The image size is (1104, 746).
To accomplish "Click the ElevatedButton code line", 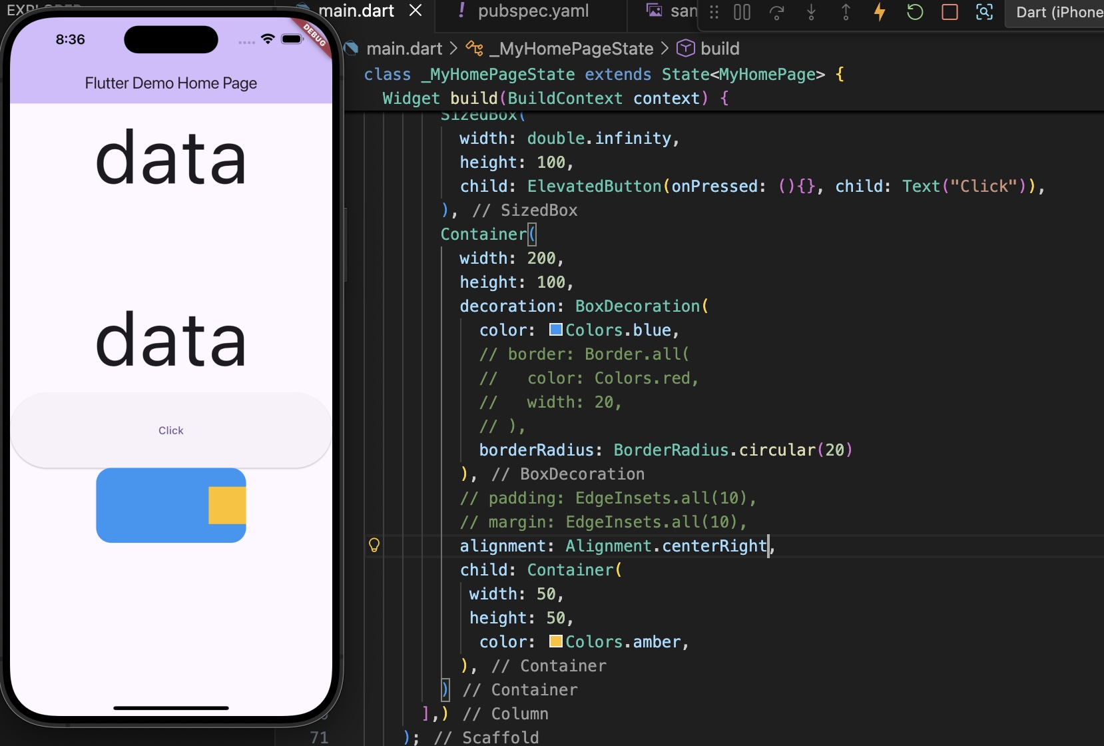I will tap(752, 186).
